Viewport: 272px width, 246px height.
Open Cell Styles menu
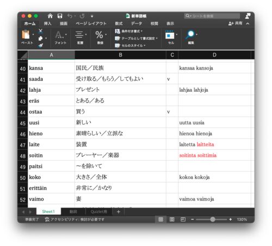click(x=130, y=46)
